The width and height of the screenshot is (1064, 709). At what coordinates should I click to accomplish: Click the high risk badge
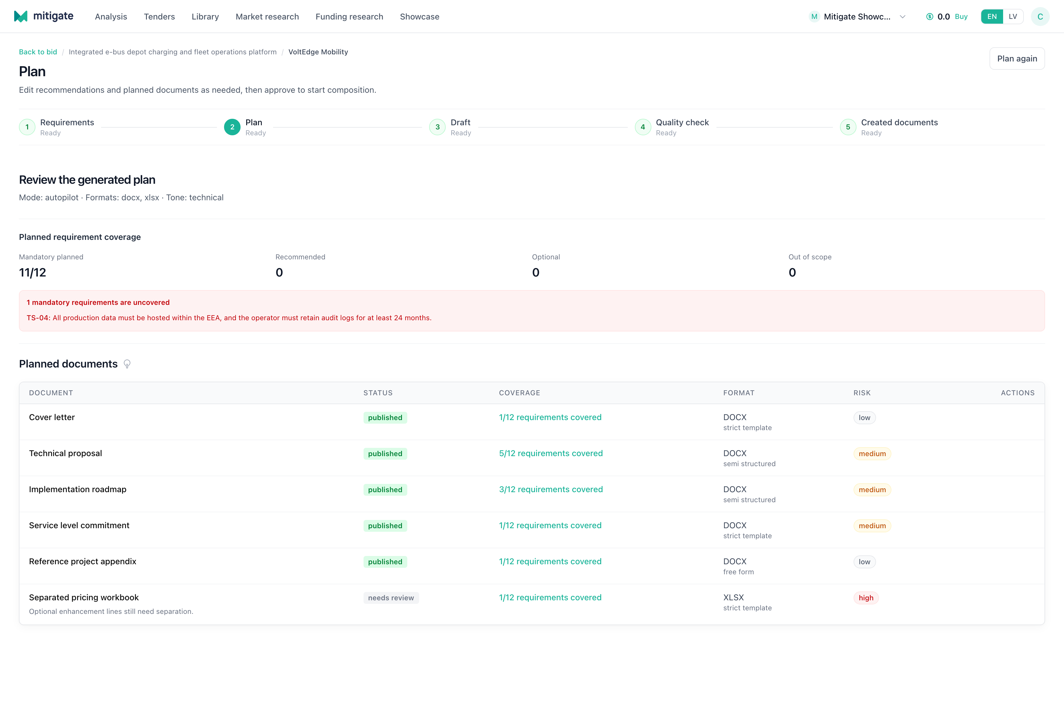pyautogui.click(x=866, y=598)
